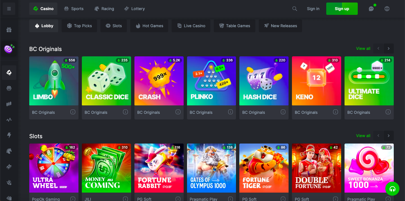Click the previous arrow in the Slots row
This screenshot has width=405, height=201.
click(x=378, y=136)
